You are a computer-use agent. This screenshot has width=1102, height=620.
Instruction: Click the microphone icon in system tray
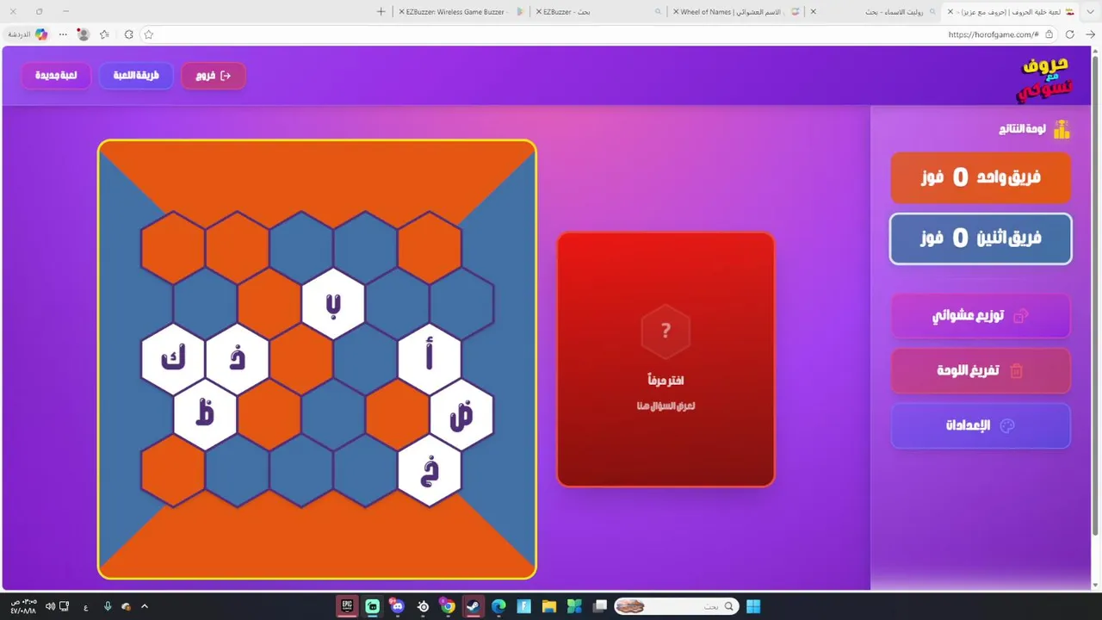tap(108, 606)
